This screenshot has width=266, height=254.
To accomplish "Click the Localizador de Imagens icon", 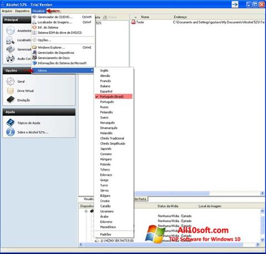I will pos(34,22).
